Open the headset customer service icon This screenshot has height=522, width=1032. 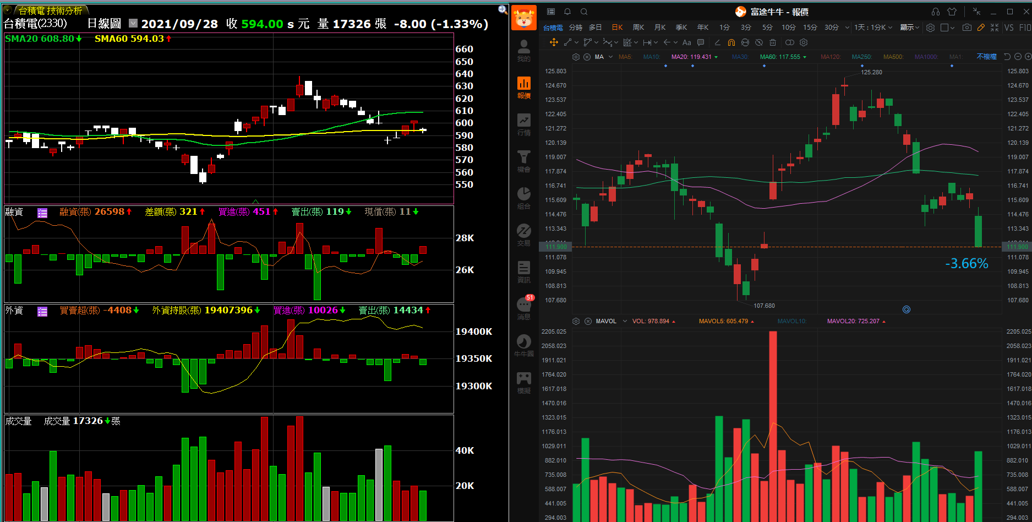(936, 12)
